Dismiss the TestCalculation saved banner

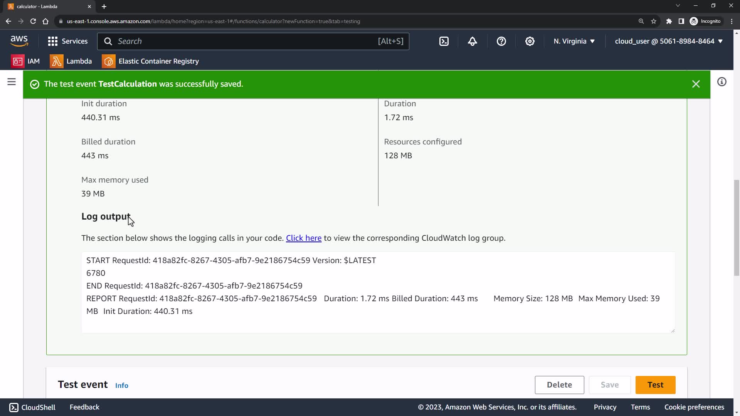[x=696, y=84]
